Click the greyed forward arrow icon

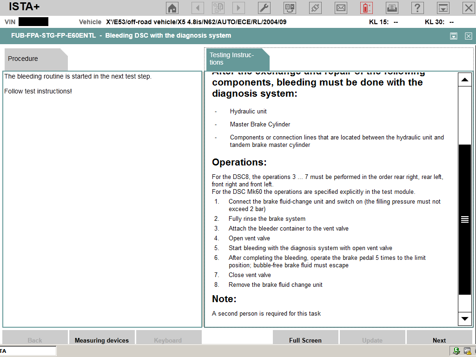point(238,8)
